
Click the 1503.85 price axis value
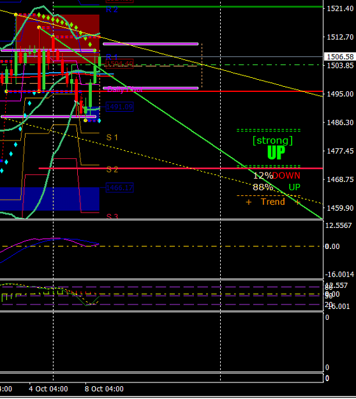(340, 66)
